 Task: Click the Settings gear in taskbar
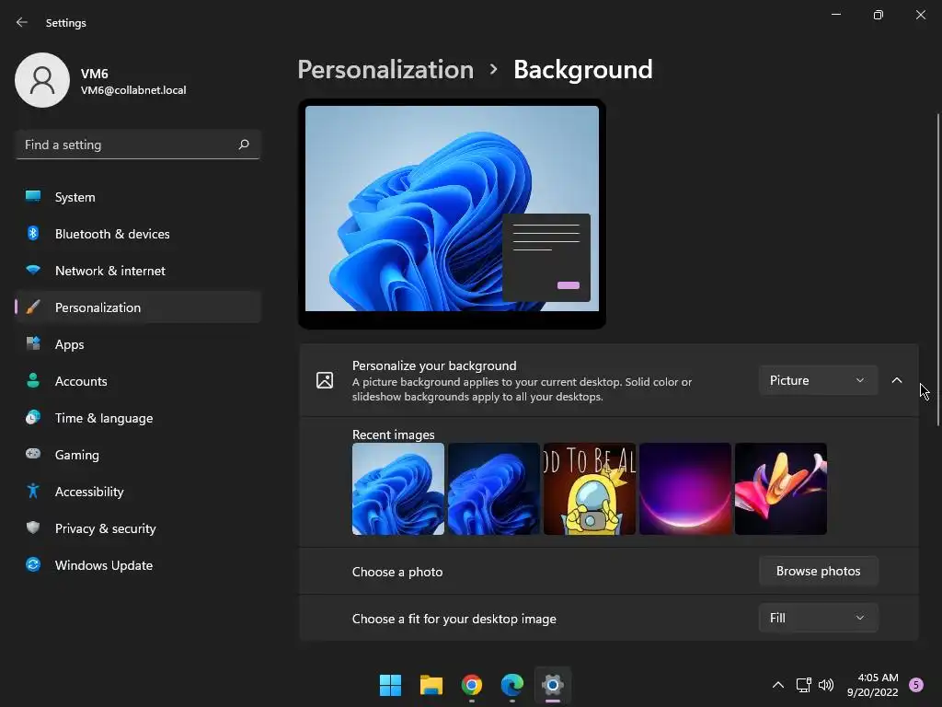tap(552, 685)
